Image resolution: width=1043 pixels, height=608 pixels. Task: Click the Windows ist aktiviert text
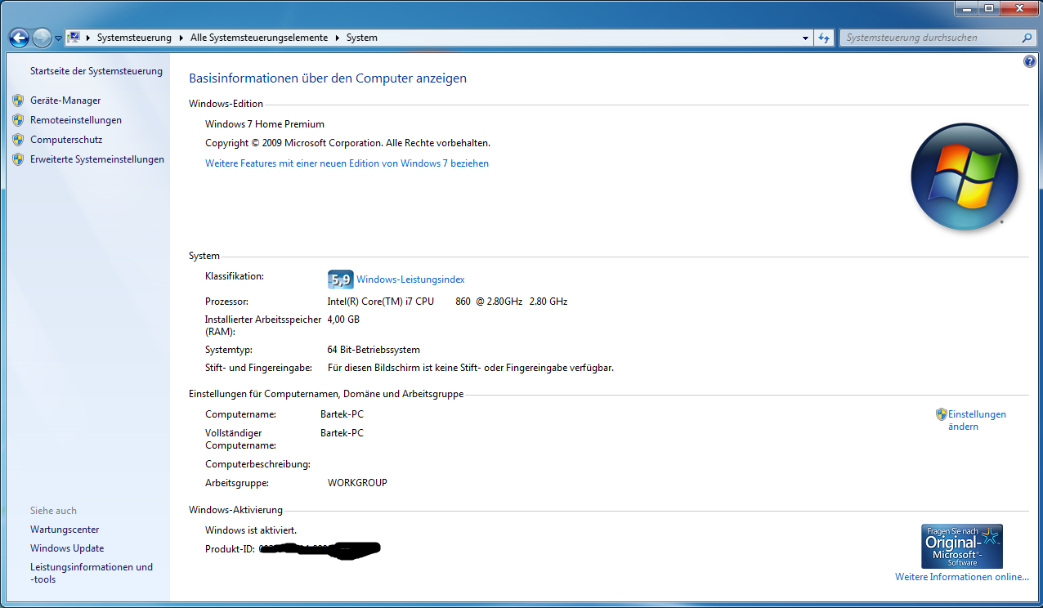coord(251,530)
